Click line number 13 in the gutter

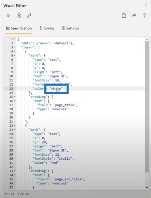pos(11,88)
